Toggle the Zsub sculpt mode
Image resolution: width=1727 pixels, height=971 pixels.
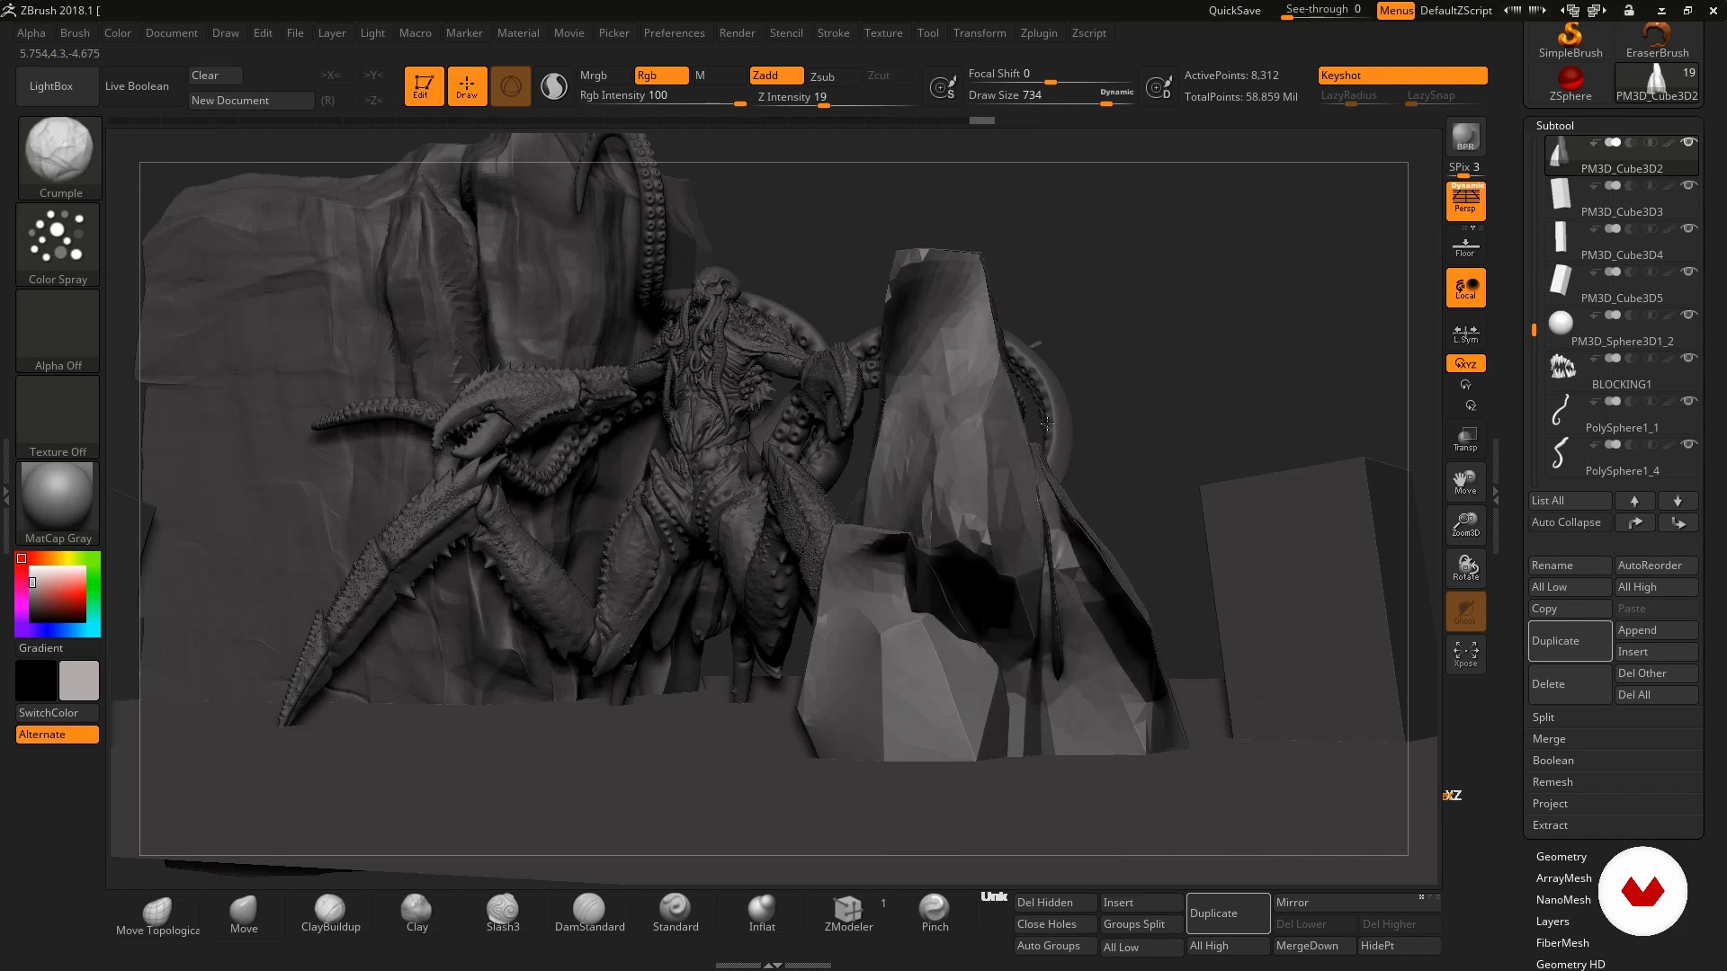coord(822,76)
